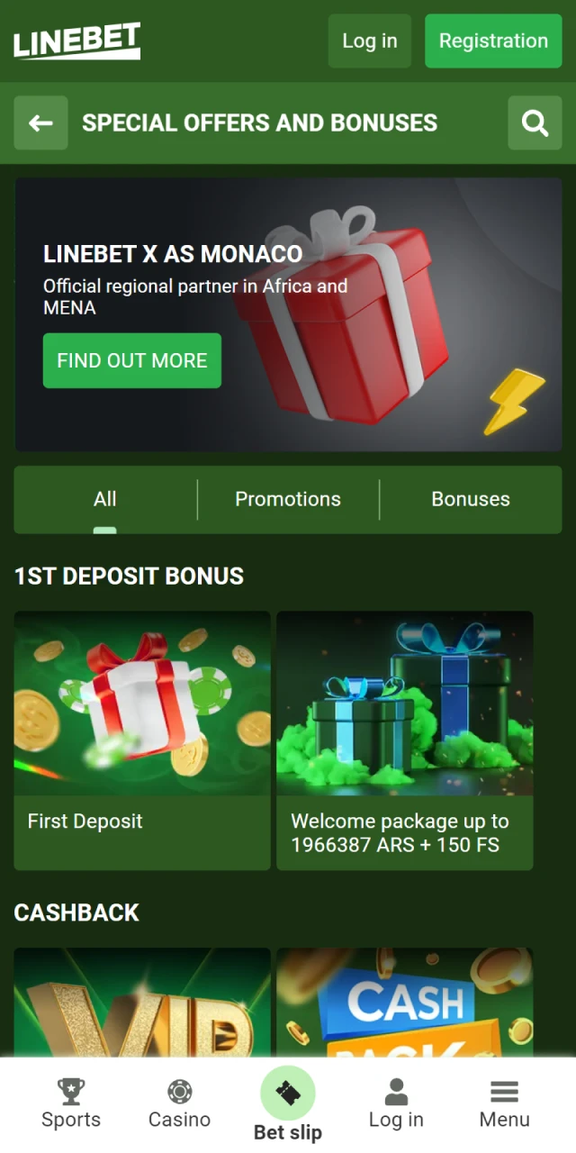Open the Welcome package offer card
The height and width of the screenshot is (1153, 576).
[405, 740]
